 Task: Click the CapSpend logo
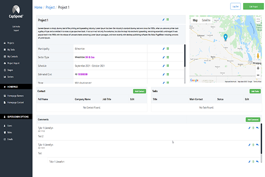pos(16,12)
